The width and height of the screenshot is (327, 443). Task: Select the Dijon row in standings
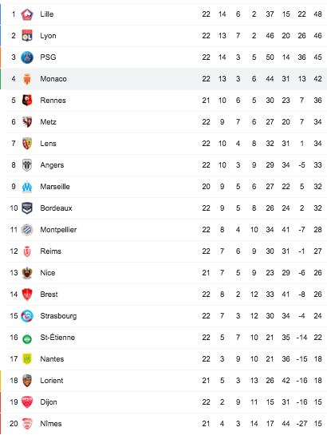[167, 402]
